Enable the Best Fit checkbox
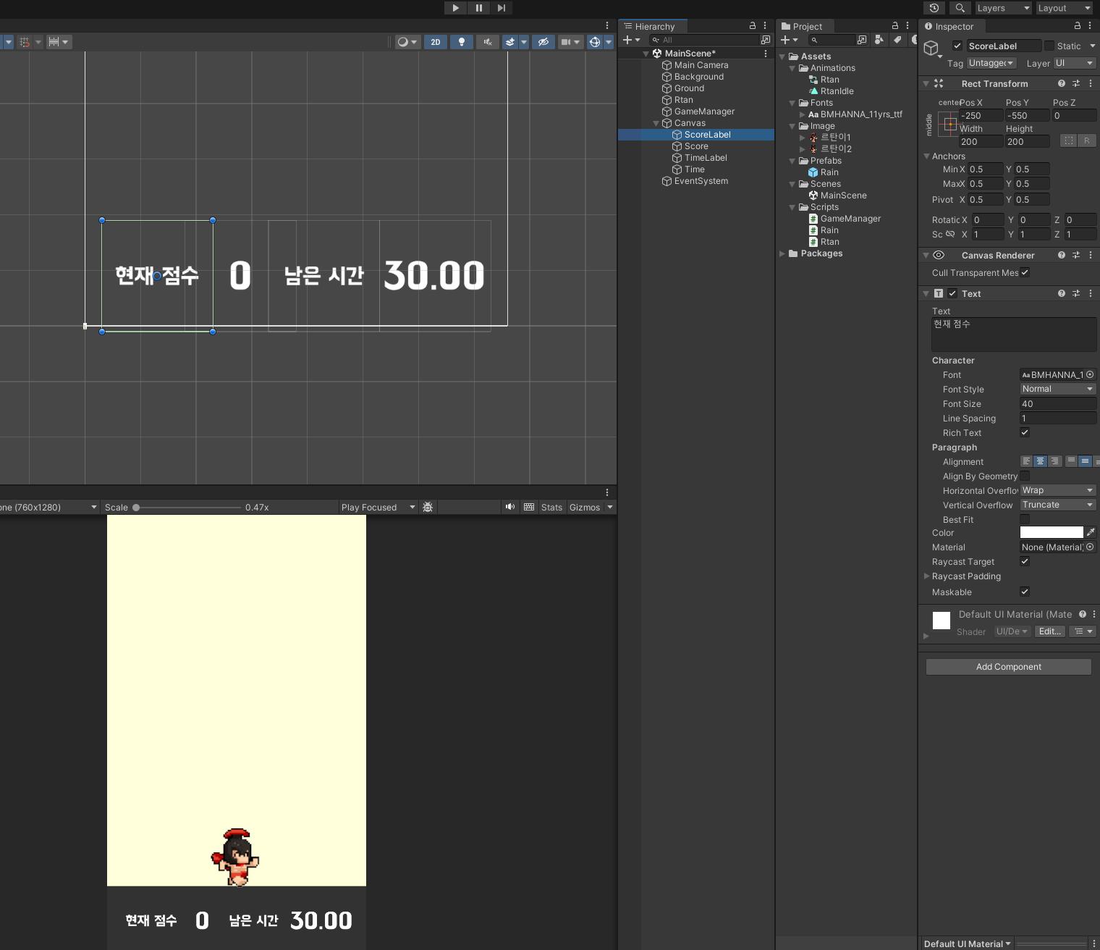Viewport: 1100px width, 950px height. tap(1025, 519)
